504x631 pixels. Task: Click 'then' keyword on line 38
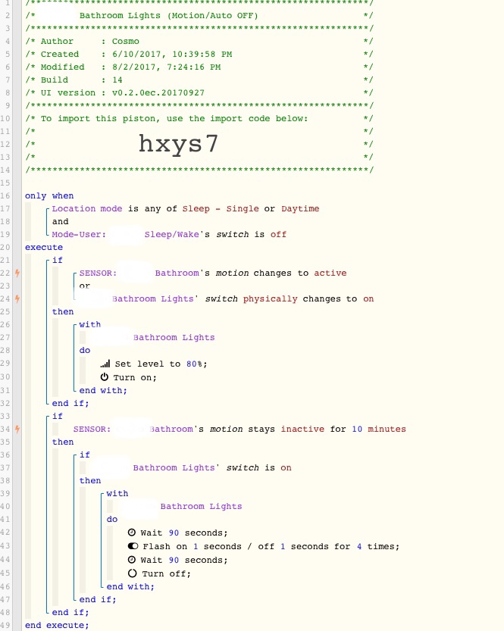point(90,480)
